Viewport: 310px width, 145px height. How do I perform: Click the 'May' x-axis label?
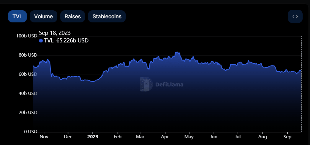tap(189, 137)
